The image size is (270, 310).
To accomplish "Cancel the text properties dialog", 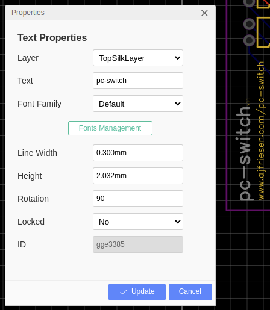I will [x=190, y=292].
